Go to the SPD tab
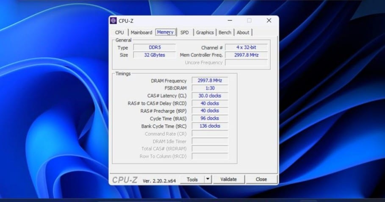385x202 pixels. [184, 32]
